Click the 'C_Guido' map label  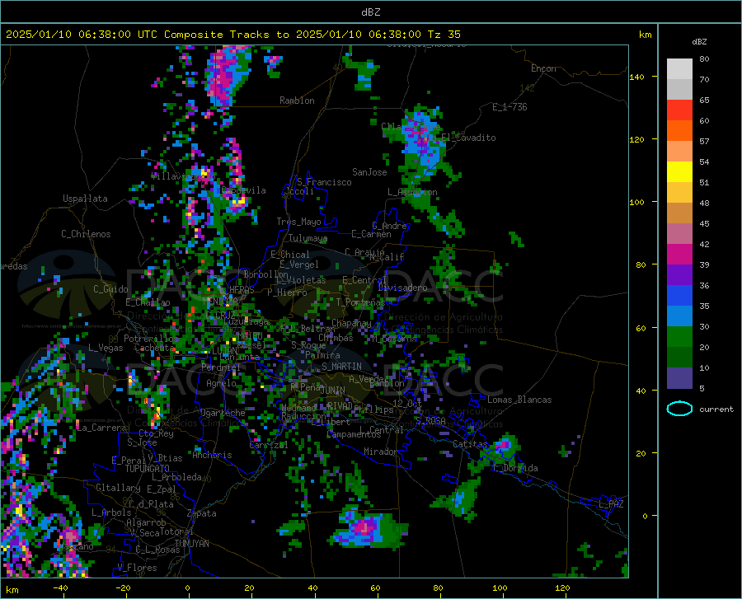coord(110,289)
